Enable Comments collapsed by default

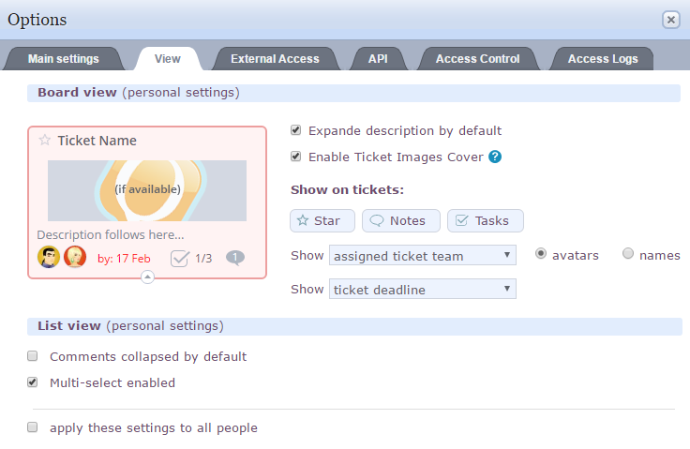tap(33, 355)
